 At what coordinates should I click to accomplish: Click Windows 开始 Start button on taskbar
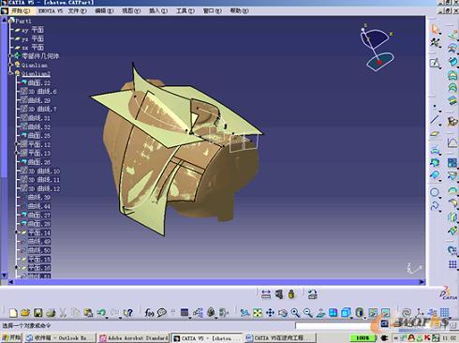pyautogui.click(x=11, y=337)
